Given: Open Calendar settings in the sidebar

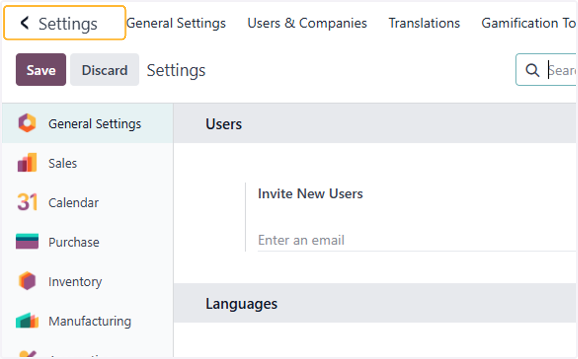Looking at the screenshot, I should pos(87,203).
